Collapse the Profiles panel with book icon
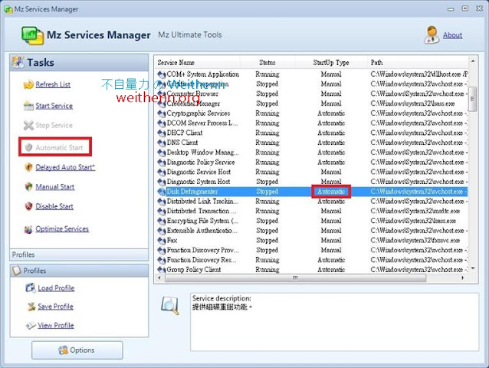 pos(79,271)
